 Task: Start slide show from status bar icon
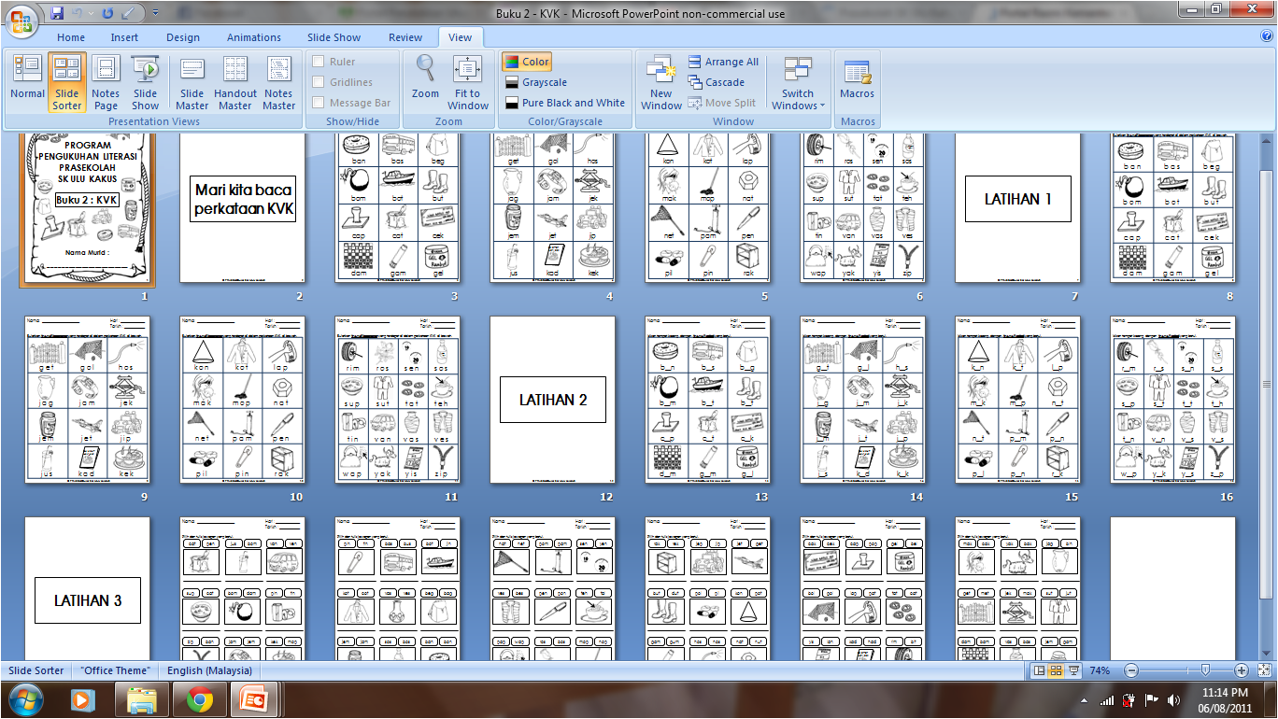[1074, 670]
